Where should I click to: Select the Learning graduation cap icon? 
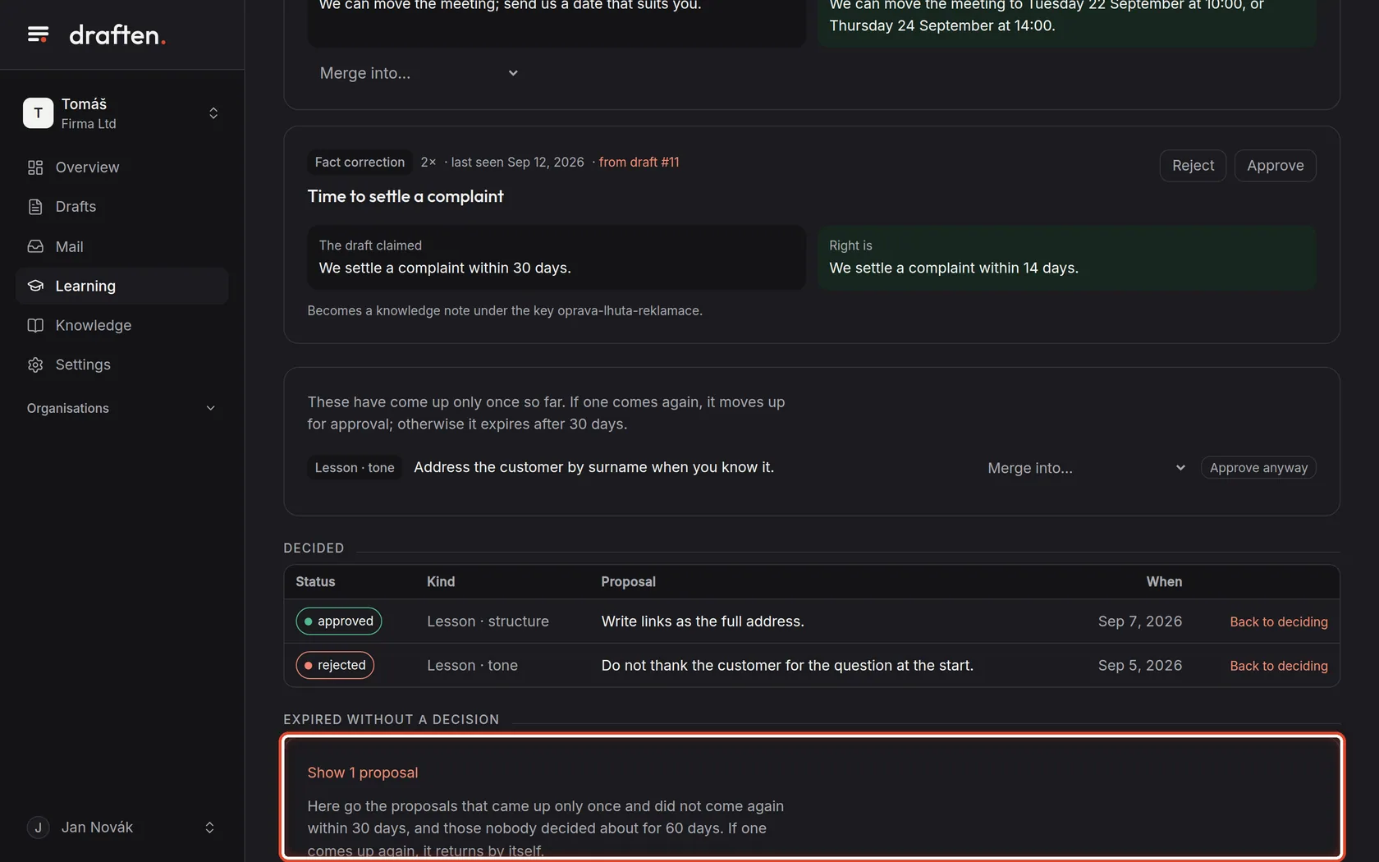[35, 286]
